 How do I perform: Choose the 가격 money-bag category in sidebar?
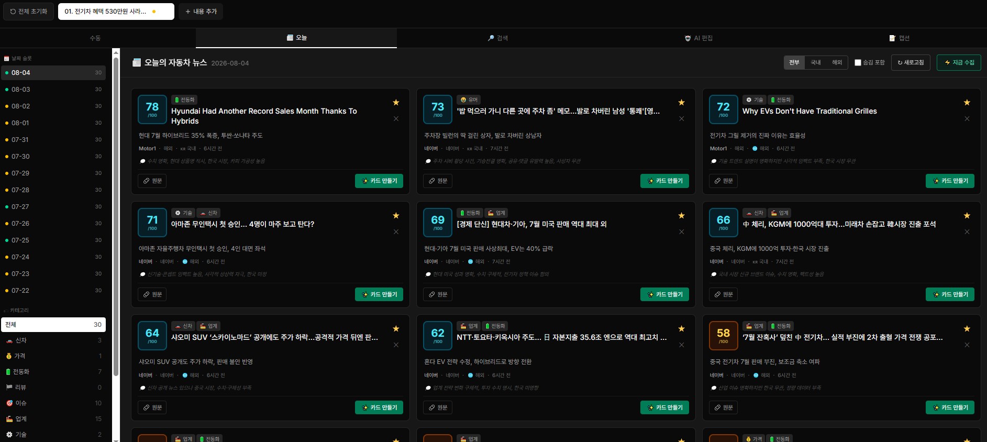point(53,356)
